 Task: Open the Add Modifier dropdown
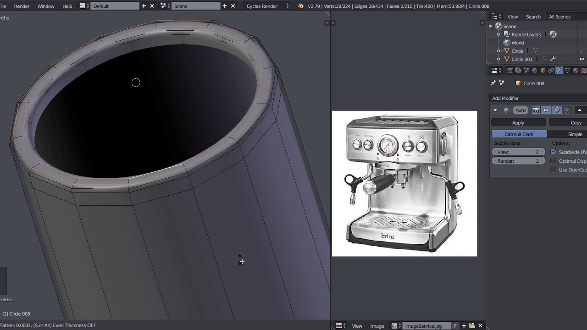click(x=539, y=98)
